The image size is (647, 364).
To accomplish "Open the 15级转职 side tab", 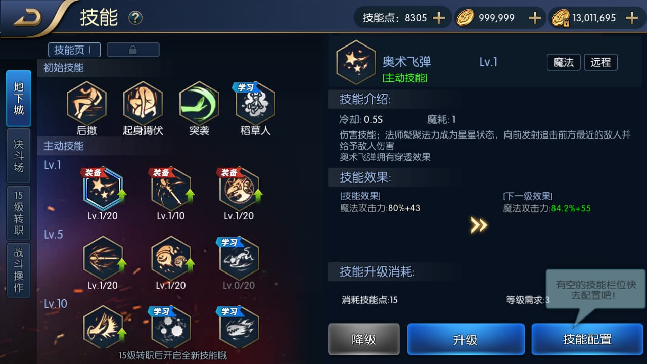I will click(19, 213).
